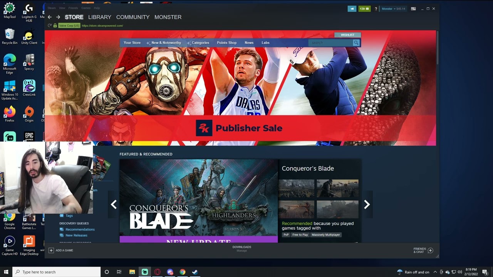
Task: Open Task View on taskbar
Action: [119, 272]
